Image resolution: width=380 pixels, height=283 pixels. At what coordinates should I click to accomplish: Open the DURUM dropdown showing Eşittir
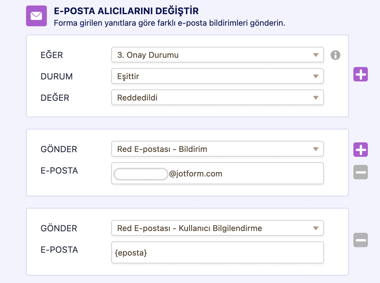[x=217, y=76]
